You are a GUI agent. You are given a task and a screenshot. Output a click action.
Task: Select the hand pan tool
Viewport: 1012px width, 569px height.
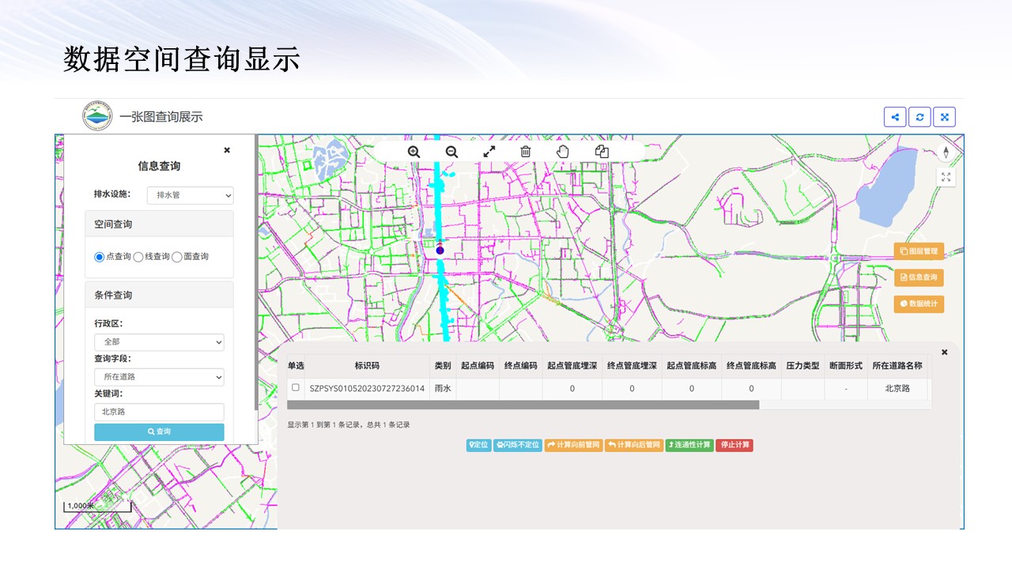coord(563,152)
